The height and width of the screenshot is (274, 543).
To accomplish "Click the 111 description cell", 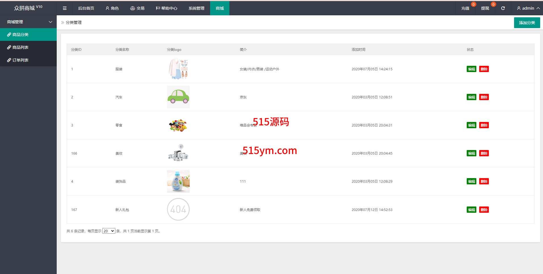I will point(243,181).
